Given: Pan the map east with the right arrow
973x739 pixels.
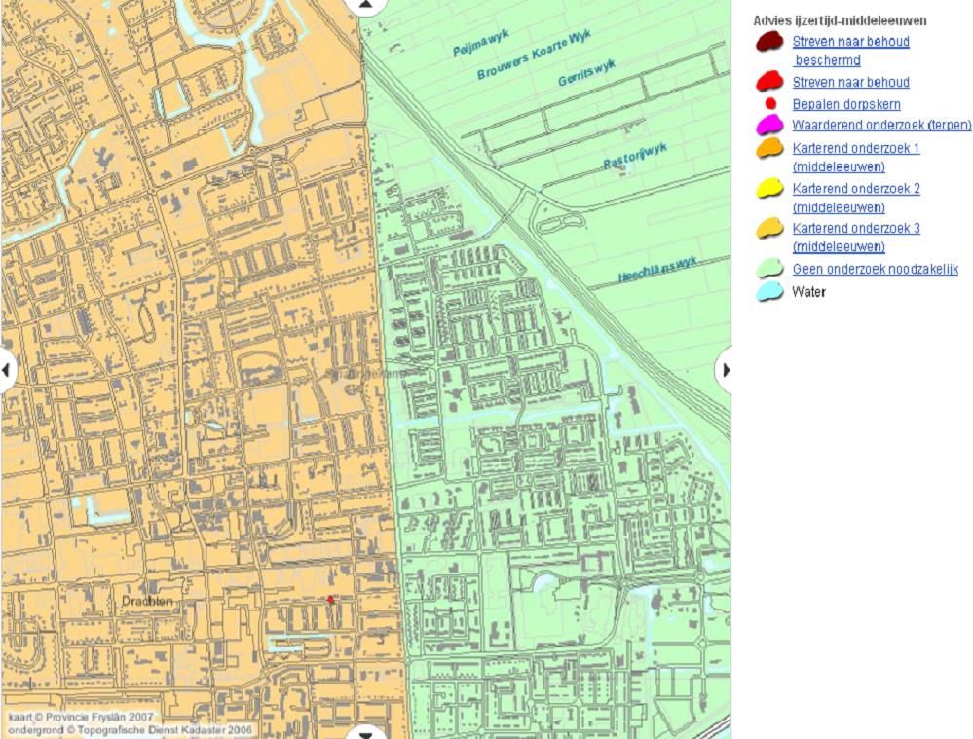Looking at the screenshot, I should pos(725,370).
